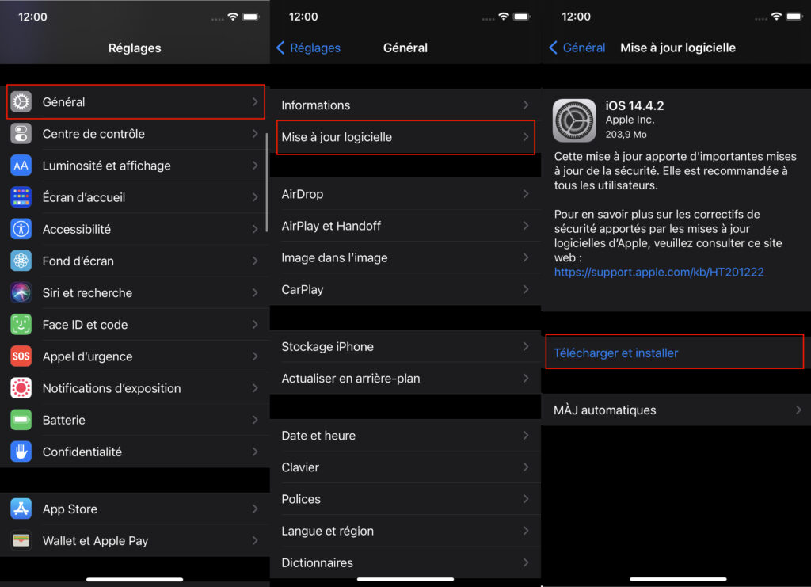Tap the Notifications d'exposition icon
This screenshot has height=587, width=811.
[21, 388]
